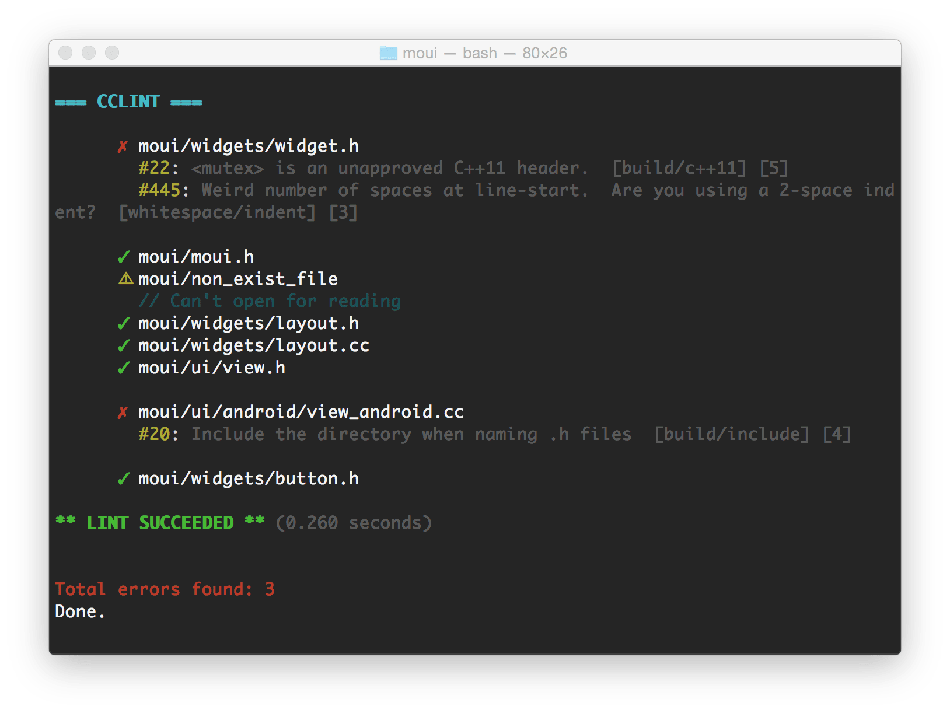This screenshot has width=950, height=713.
Task: Click the window zoom button
Action: [x=112, y=53]
